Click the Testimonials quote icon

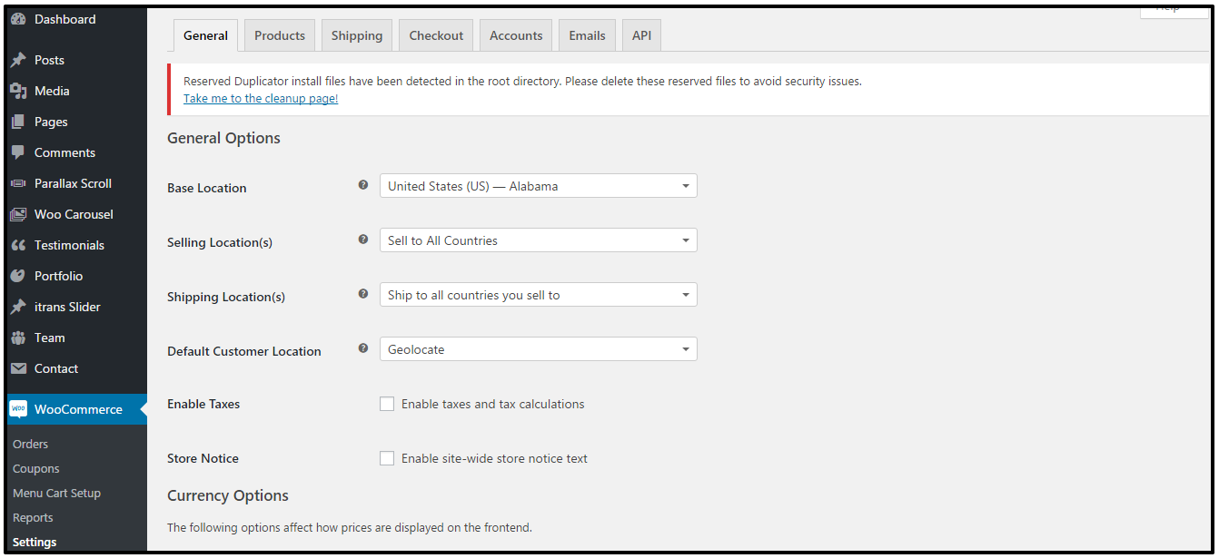pos(18,245)
